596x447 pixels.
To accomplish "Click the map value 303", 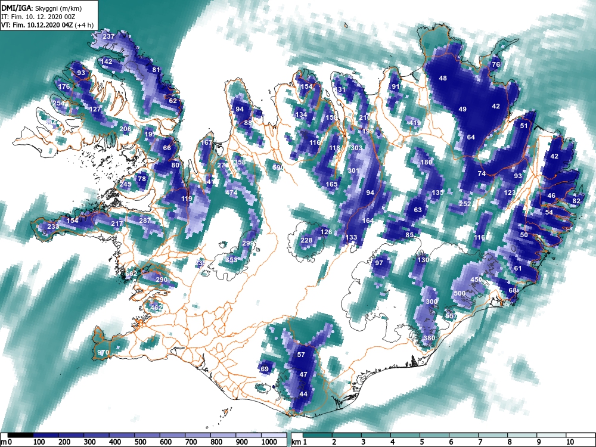I will point(356,148).
